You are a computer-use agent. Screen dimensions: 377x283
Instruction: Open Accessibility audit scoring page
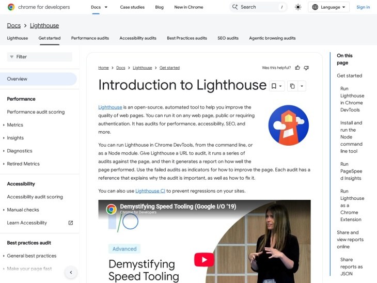35,197
